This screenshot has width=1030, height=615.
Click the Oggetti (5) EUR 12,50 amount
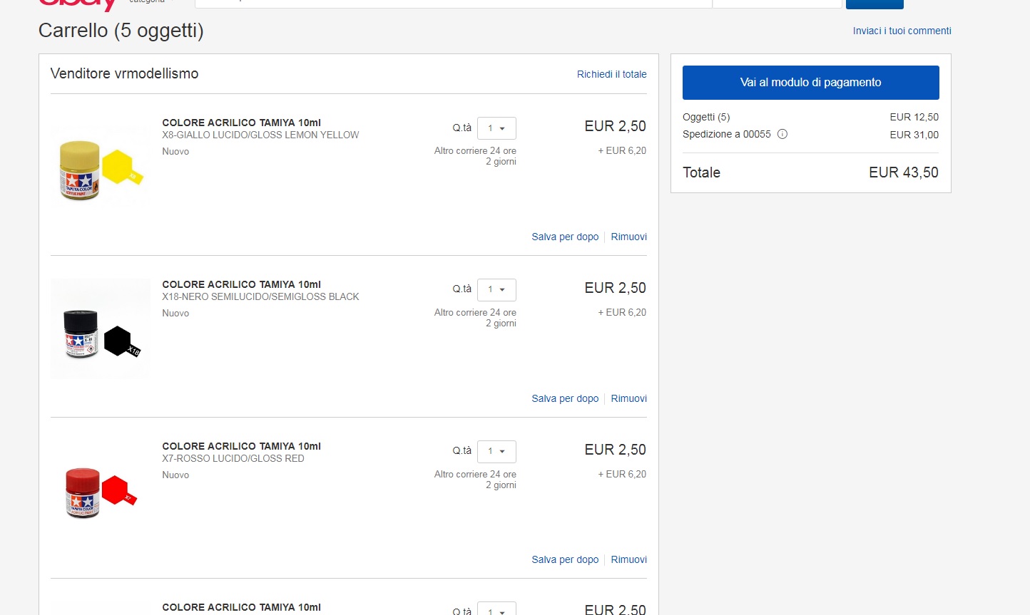[x=914, y=117]
